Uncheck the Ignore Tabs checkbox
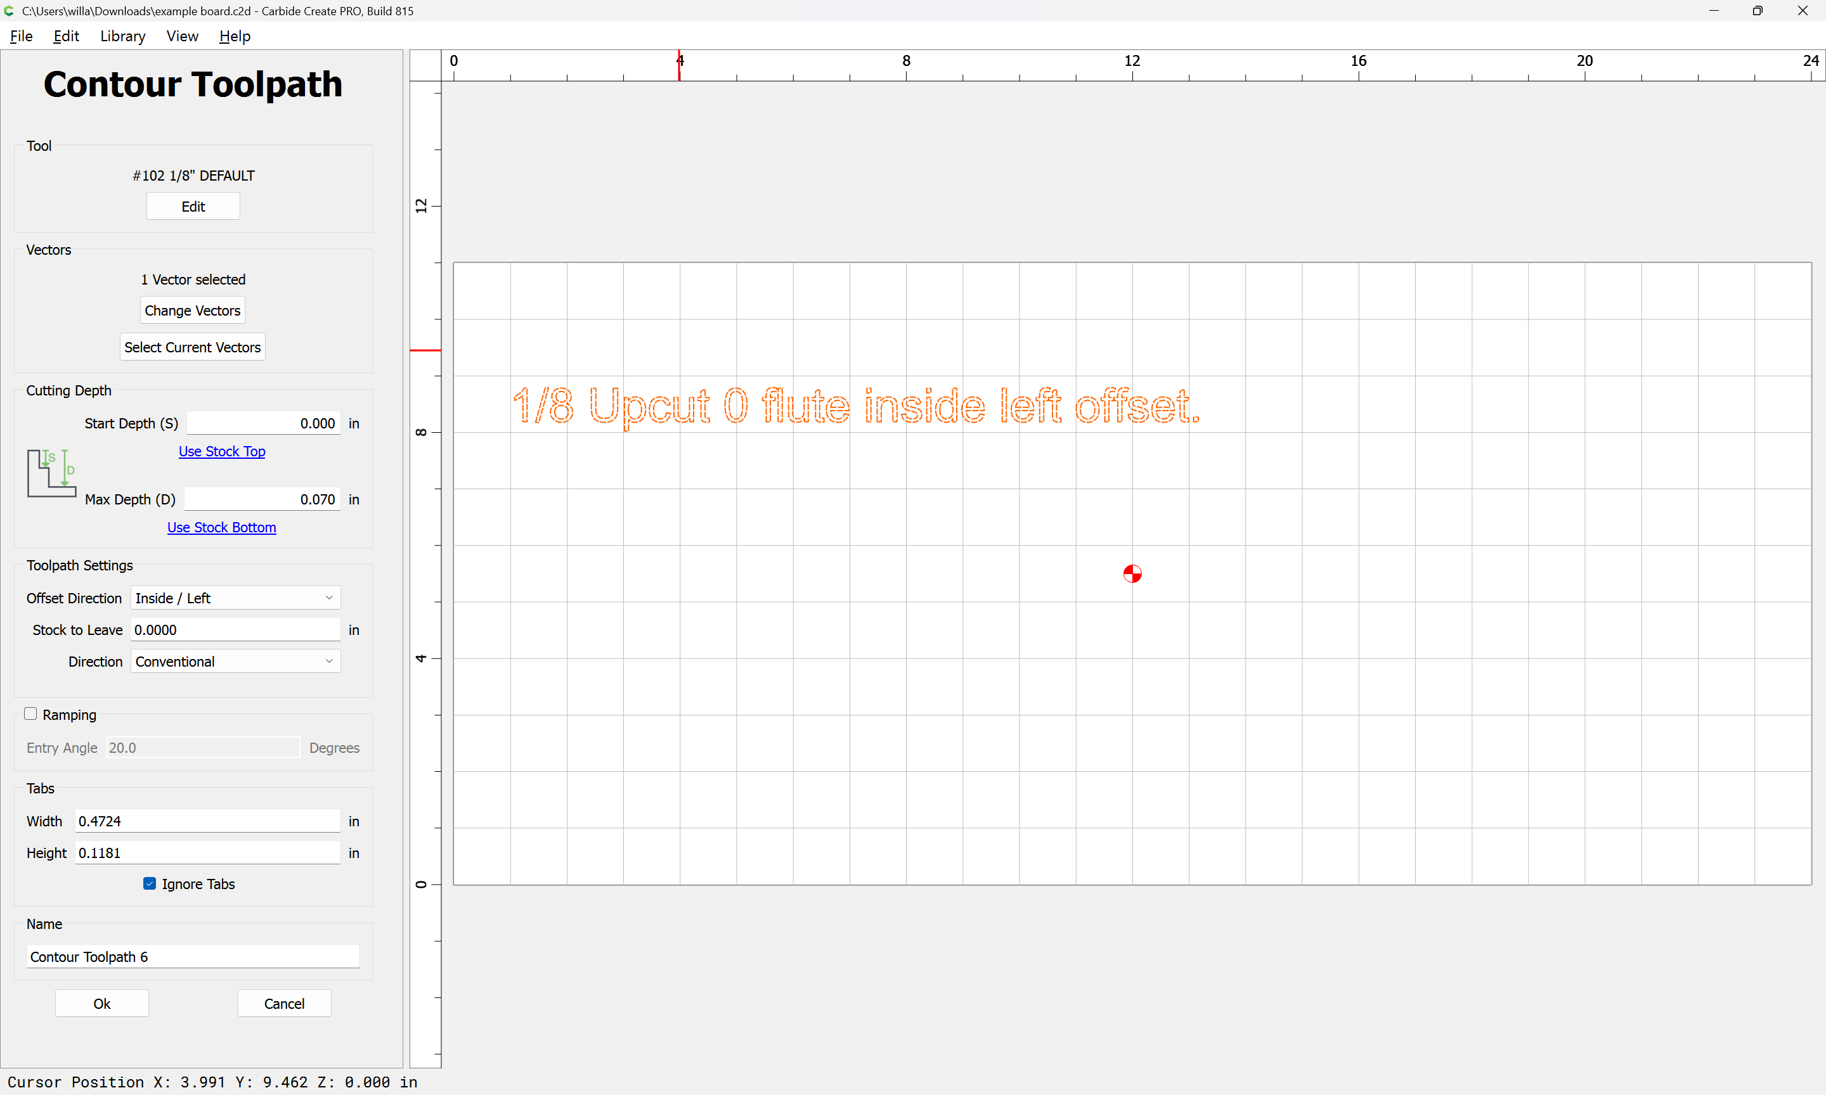 click(150, 883)
